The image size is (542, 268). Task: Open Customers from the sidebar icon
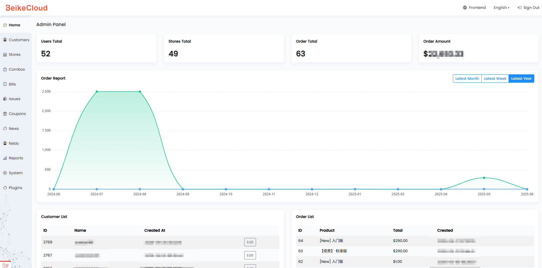click(x=5, y=40)
